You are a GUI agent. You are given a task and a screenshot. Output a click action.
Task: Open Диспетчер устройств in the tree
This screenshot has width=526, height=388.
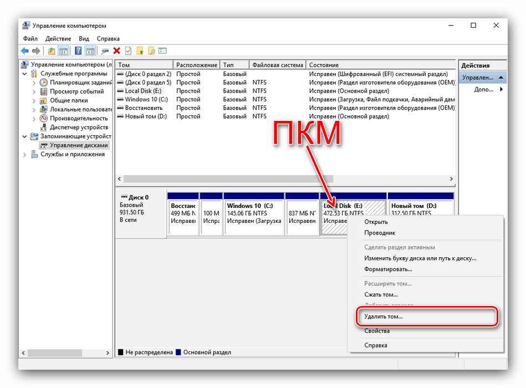79,127
